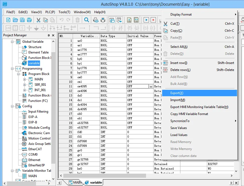The image size is (244, 186).
Task: Open the Initial Value dropdown for cm4095
Action: pyautogui.click(x=151, y=87)
